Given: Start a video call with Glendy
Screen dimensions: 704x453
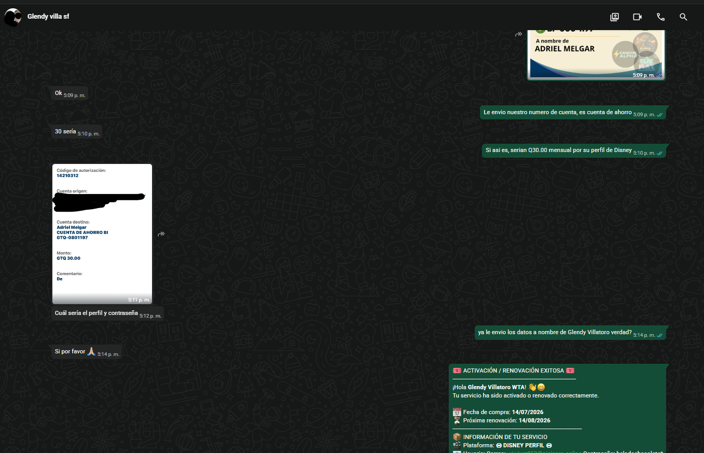Looking at the screenshot, I should point(638,17).
